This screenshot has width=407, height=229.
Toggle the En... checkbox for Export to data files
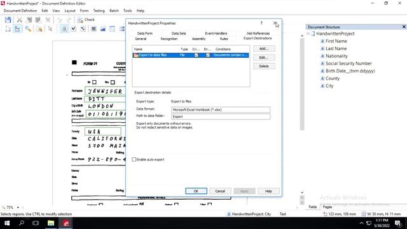pyautogui.click(x=208, y=55)
